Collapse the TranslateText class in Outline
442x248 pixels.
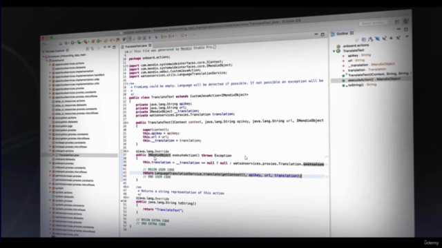tap(334, 52)
